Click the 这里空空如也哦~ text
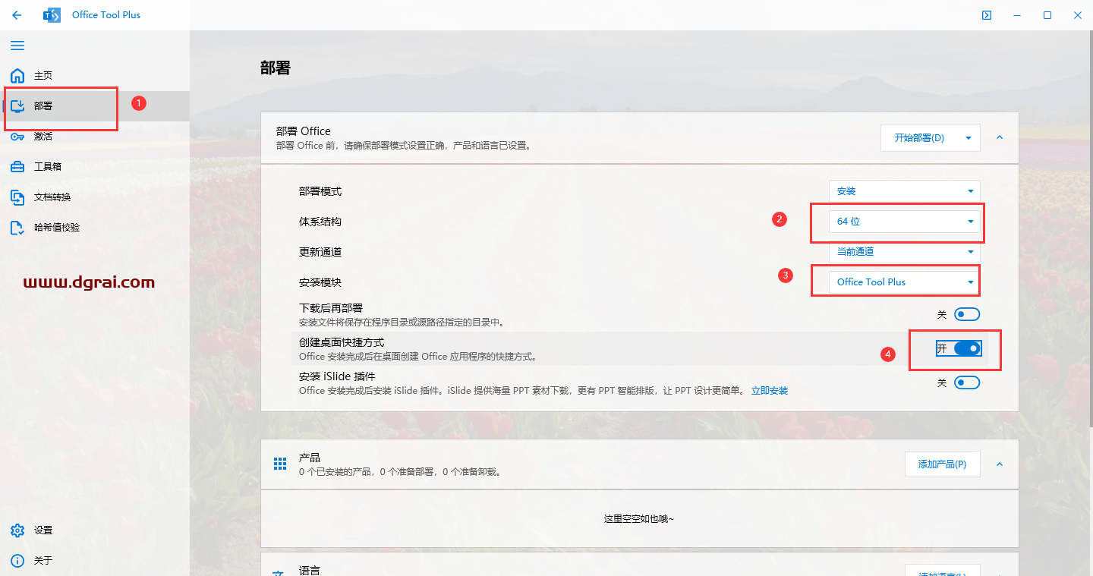This screenshot has width=1093, height=576. point(639,519)
